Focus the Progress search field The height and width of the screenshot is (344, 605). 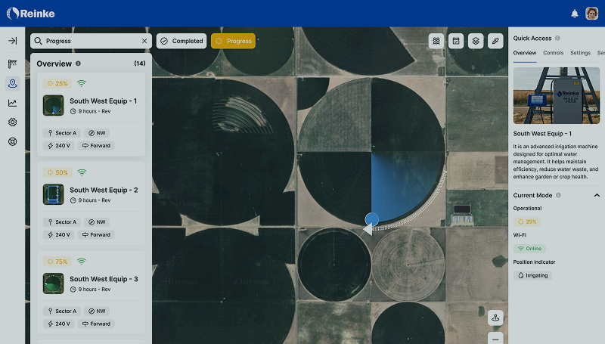pyautogui.click(x=91, y=41)
